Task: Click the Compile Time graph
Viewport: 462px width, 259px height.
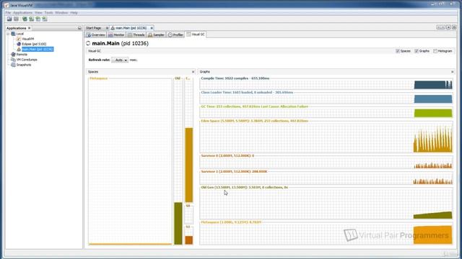Action: 326,85
